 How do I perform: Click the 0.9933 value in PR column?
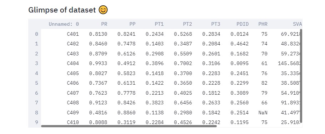click(x=98, y=64)
